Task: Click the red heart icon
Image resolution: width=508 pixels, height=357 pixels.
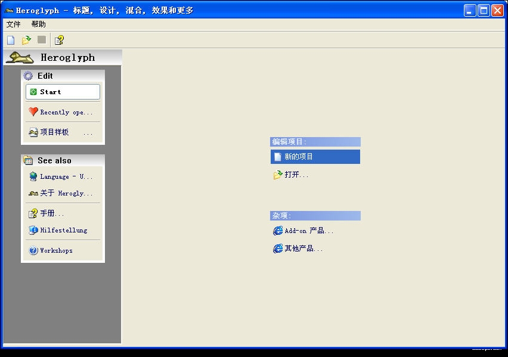Action: 33,111
